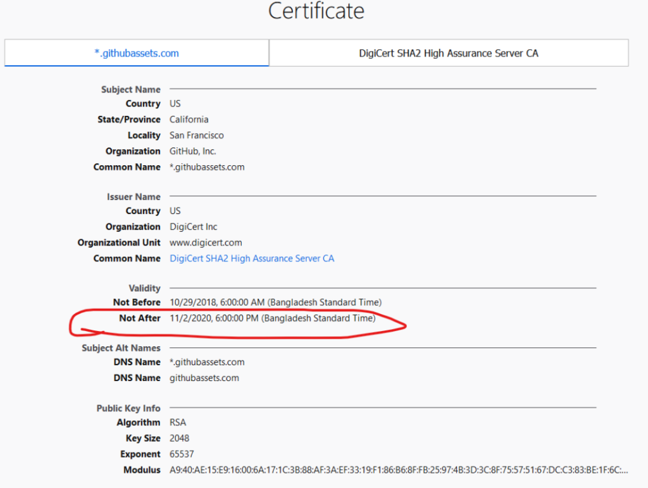Select the Public Key Info section header
Screen dimensions: 648x488
(x=128, y=408)
